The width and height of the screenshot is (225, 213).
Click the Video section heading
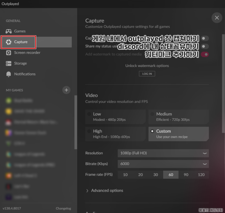coord(91,95)
